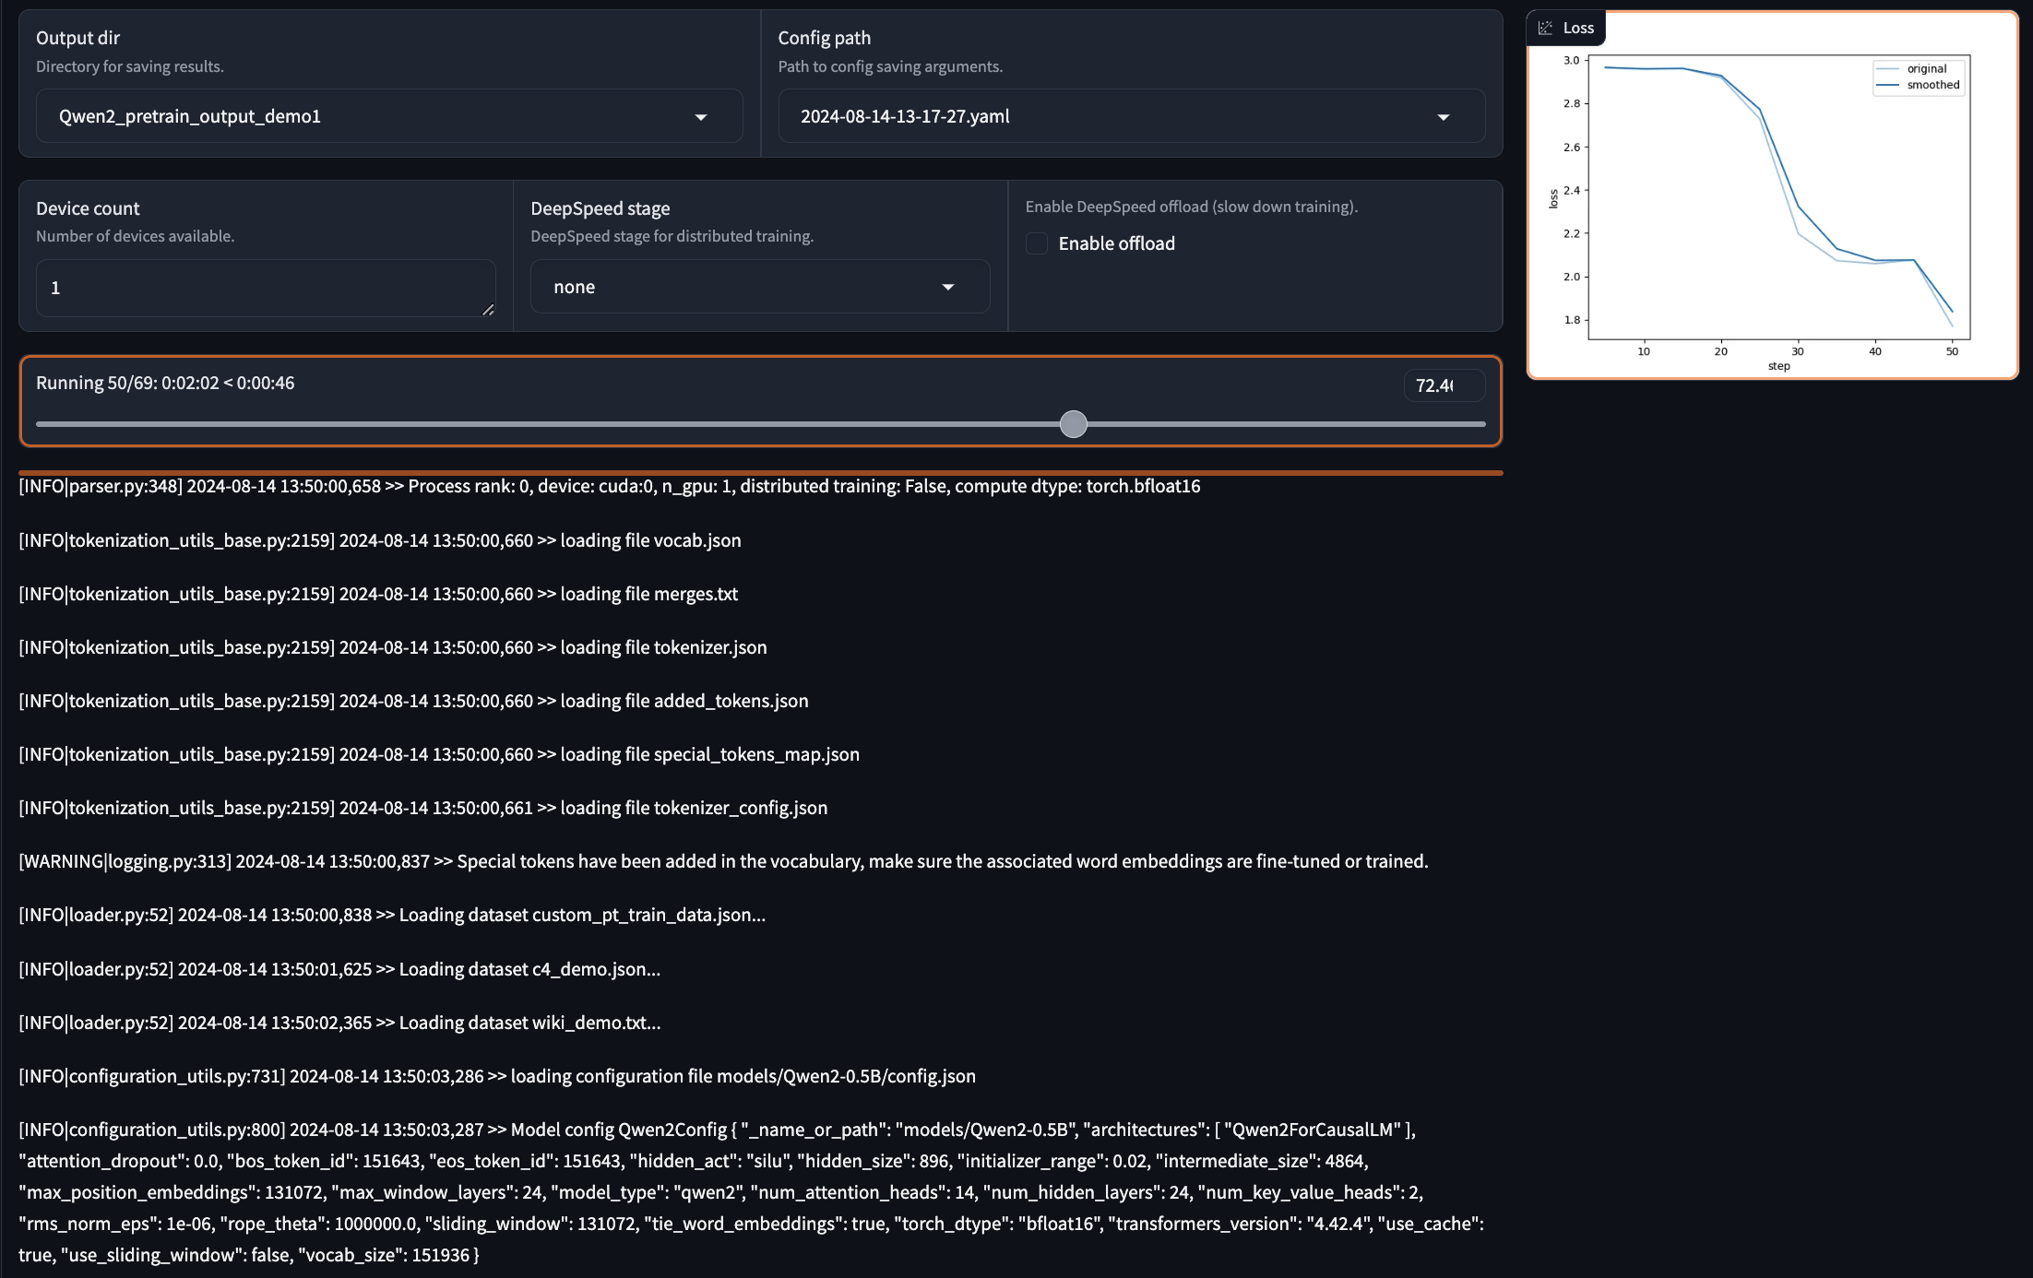The height and width of the screenshot is (1278, 2033).
Task: Click the WARNING logging.py log line
Action: 722,861
